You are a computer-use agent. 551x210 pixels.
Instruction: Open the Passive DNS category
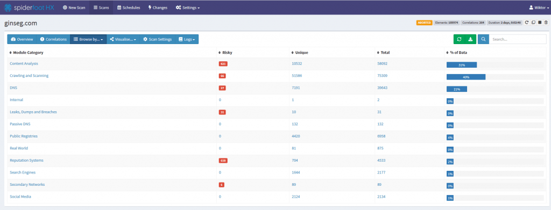click(20, 124)
